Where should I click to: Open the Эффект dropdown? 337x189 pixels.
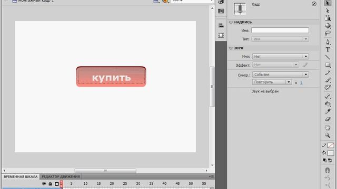coord(275,65)
